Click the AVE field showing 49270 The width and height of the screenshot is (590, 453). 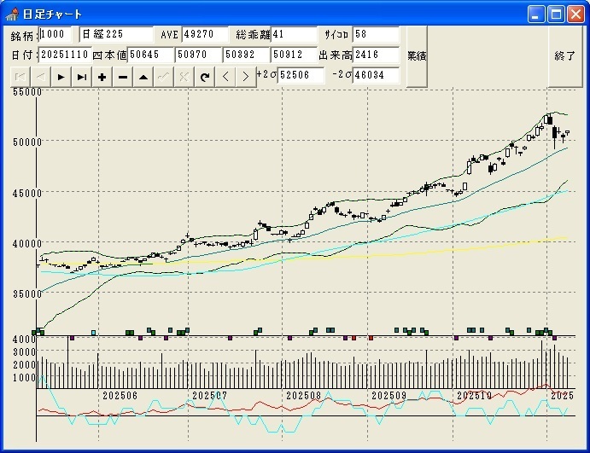[x=205, y=34]
